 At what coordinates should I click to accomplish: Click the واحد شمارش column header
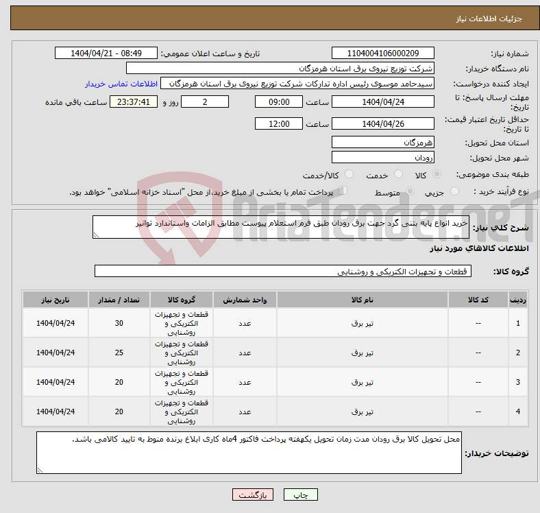point(245,300)
